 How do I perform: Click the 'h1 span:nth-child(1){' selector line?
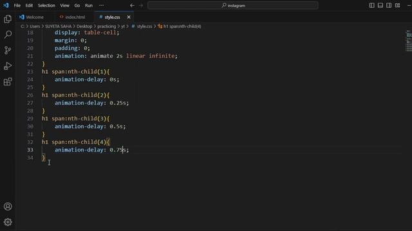76,71
